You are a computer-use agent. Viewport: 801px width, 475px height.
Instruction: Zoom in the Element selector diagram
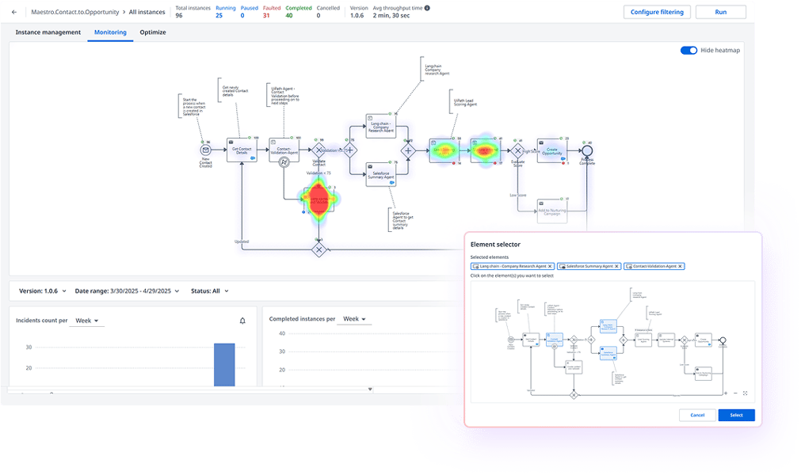point(726,393)
